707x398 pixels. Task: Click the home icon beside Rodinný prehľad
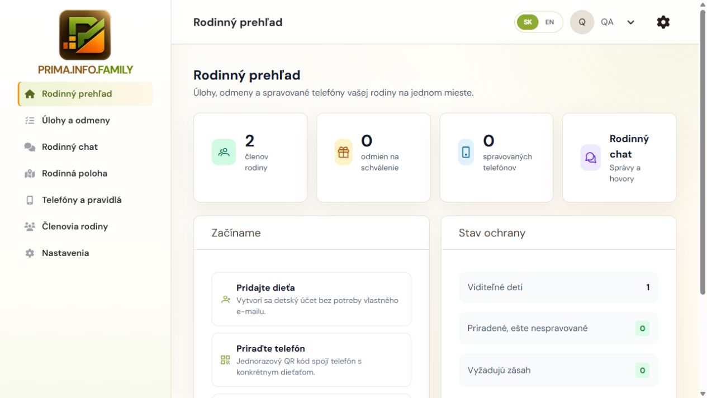tap(30, 94)
